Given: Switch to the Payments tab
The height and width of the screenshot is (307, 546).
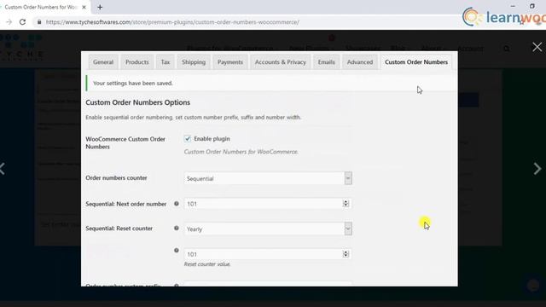Looking at the screenshot, I should pyautogui.click(x=230, y=62).
